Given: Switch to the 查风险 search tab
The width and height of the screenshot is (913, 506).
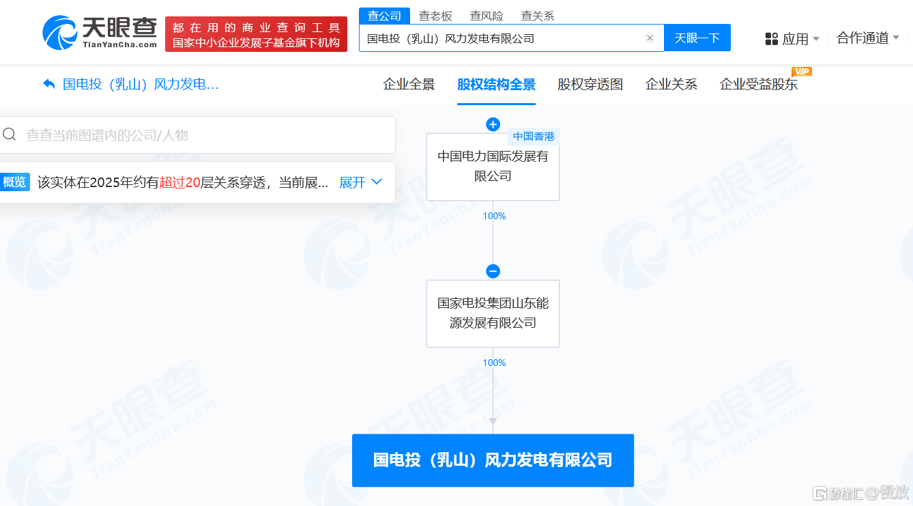Looking at the screenshot, I should pyautogui.click(x=487, y=16).
